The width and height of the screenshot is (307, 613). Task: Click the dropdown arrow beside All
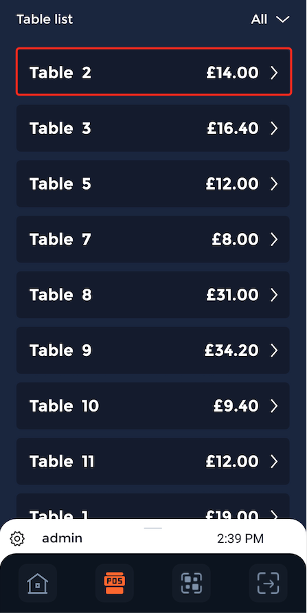tap(282, 19)
